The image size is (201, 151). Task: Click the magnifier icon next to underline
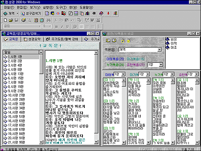(x=74, y=27)
